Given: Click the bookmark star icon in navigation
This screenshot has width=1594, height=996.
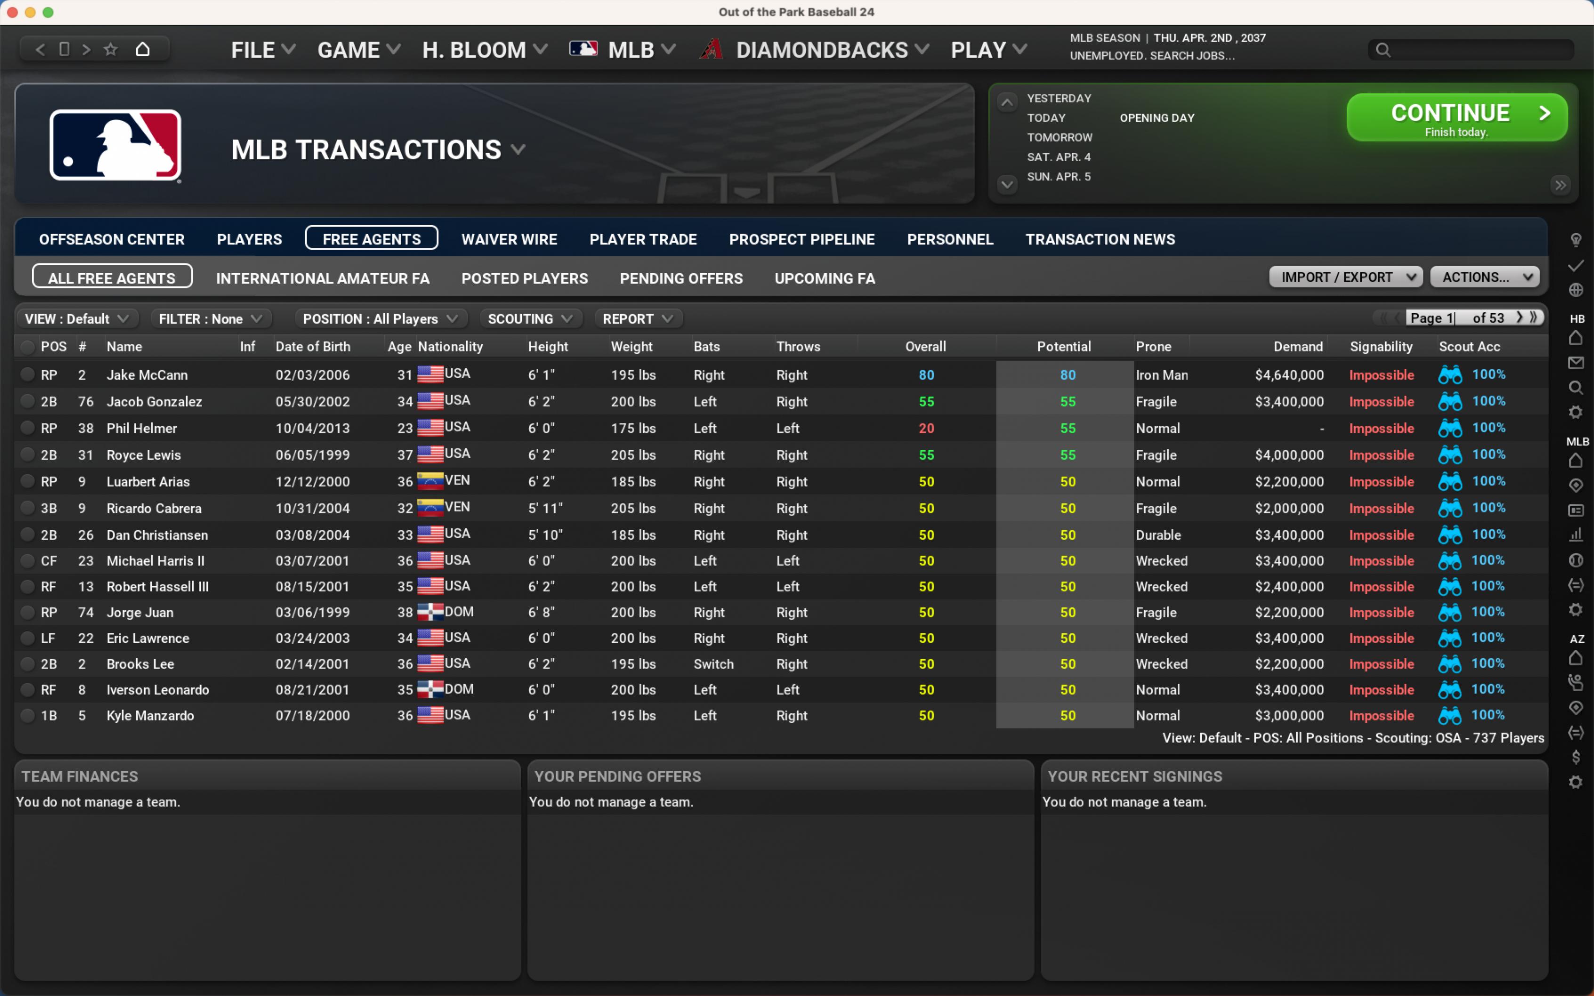Looking at the screenshot, I should 111,49.
